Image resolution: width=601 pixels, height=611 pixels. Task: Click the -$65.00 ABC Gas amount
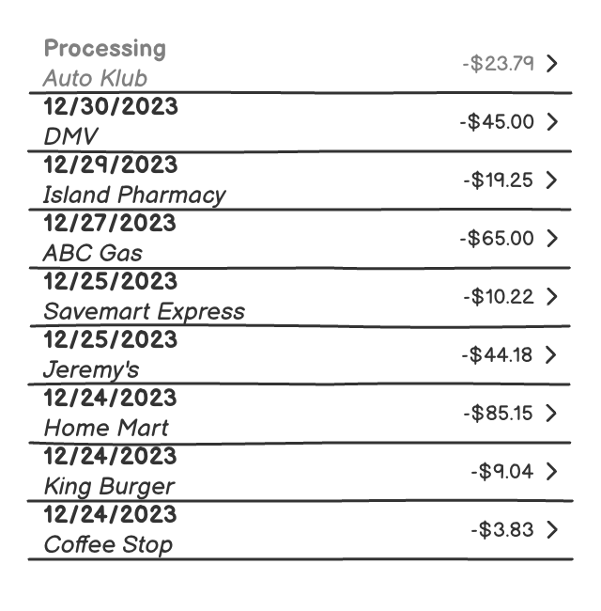click(497, 238)
